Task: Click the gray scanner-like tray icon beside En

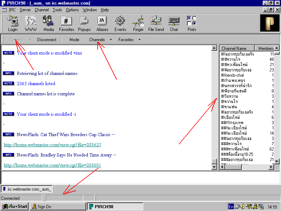Action: coord(237,206)
